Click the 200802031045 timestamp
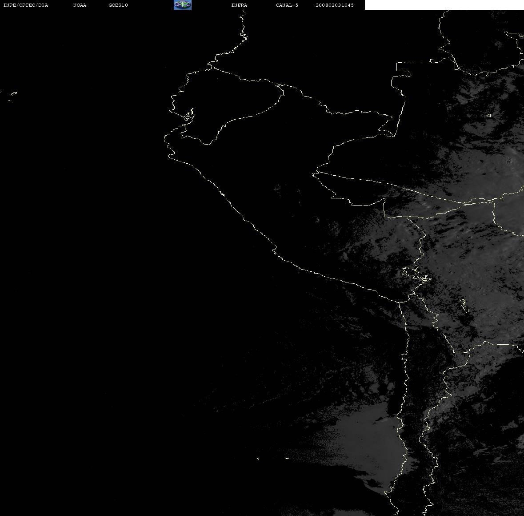 [335, 5]
